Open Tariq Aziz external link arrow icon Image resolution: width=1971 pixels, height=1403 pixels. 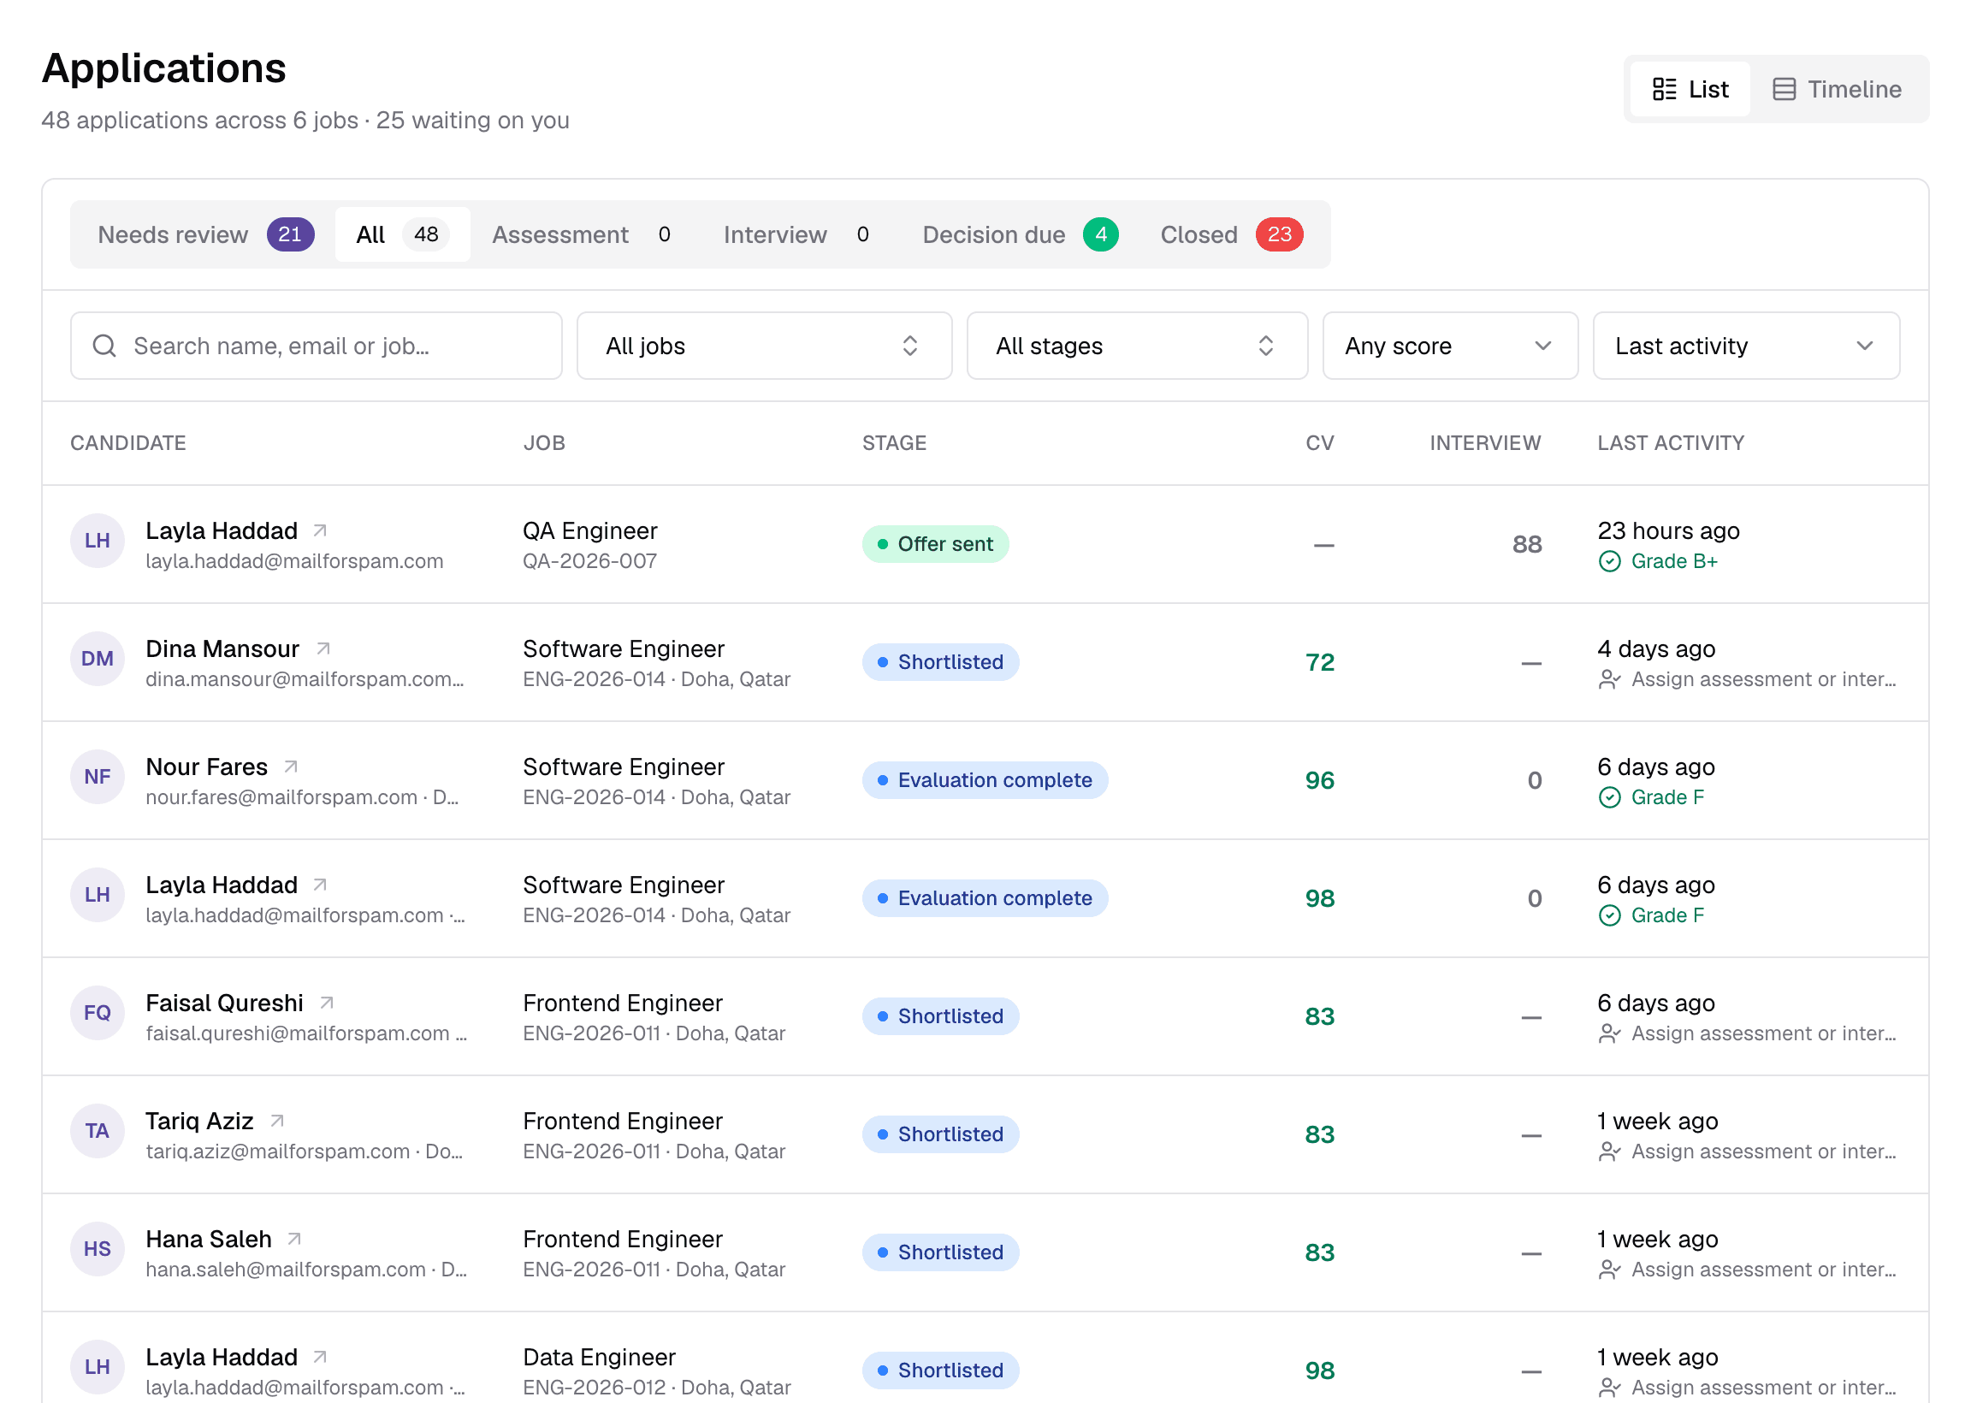[x=277, y=1122]
